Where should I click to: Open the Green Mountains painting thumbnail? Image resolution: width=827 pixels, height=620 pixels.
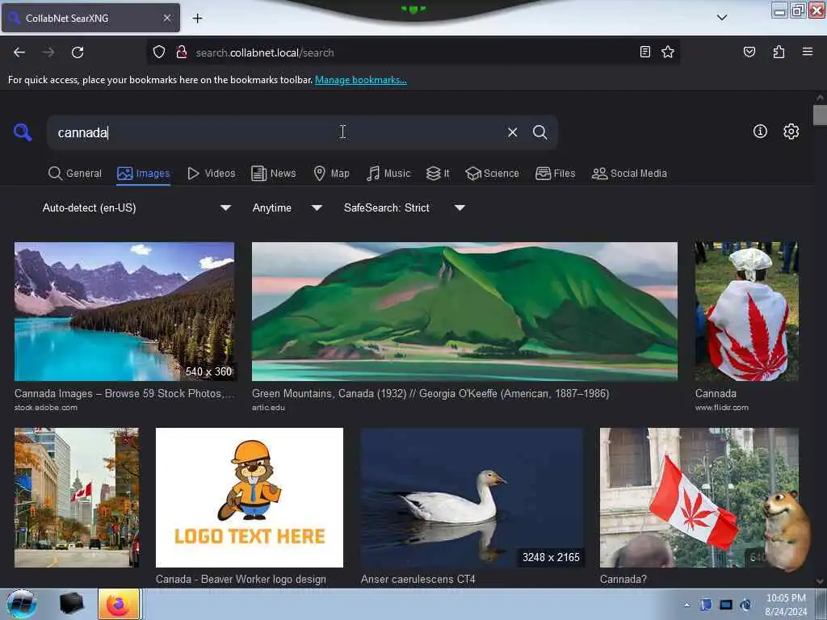click(x=464, y=312)
